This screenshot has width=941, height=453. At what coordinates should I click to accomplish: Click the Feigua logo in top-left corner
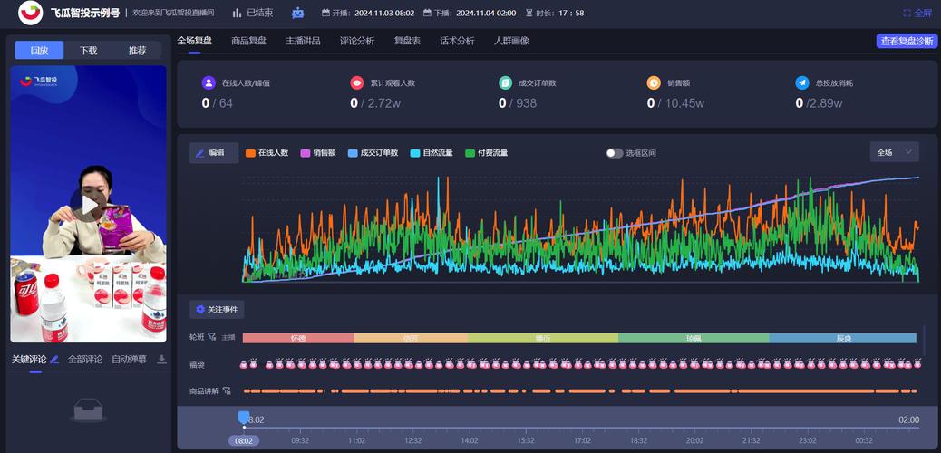click(30, 13)
